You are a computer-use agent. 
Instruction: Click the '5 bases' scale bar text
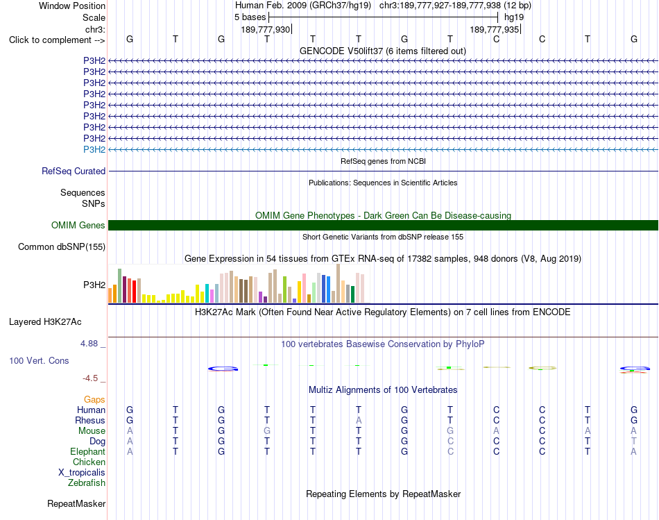point(250,17)
